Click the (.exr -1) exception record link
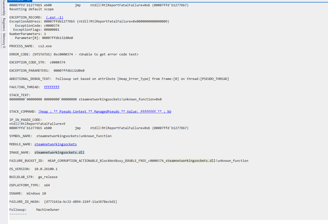Screen dimensions: 328x224 pyautogui.click(x=55, y=17)
